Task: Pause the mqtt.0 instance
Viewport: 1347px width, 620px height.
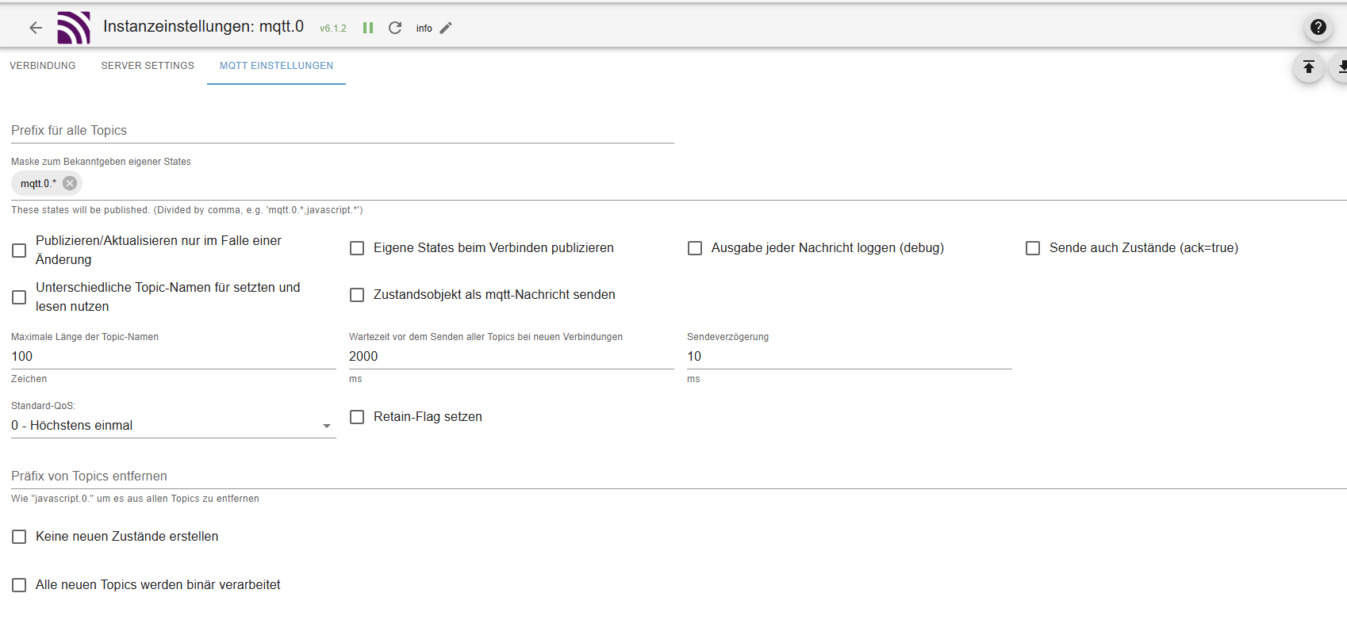Action: point(368,28)
